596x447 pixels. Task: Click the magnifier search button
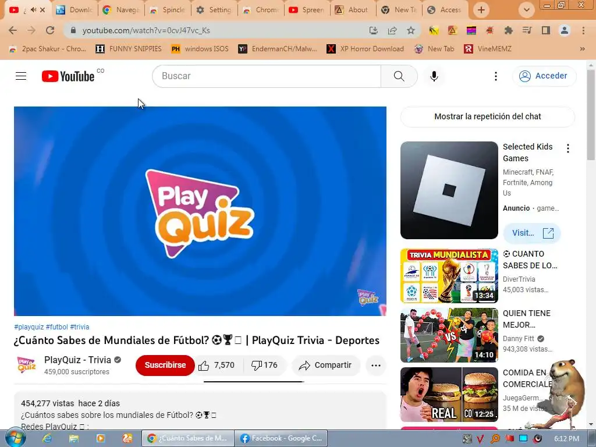(x=399, y=76)
